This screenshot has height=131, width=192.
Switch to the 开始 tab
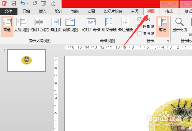click(26, 11)
